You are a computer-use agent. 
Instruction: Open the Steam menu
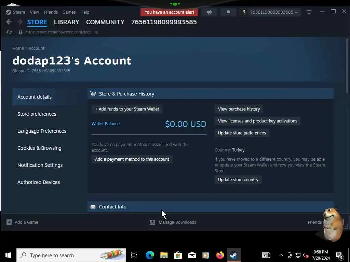[x=19, y=12]
